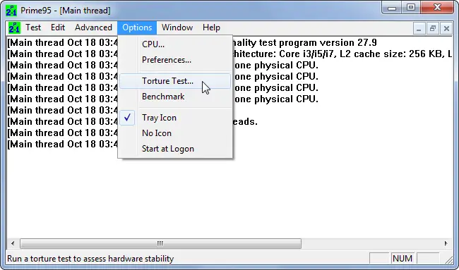Open the Help menu

[x=211, y=27]
